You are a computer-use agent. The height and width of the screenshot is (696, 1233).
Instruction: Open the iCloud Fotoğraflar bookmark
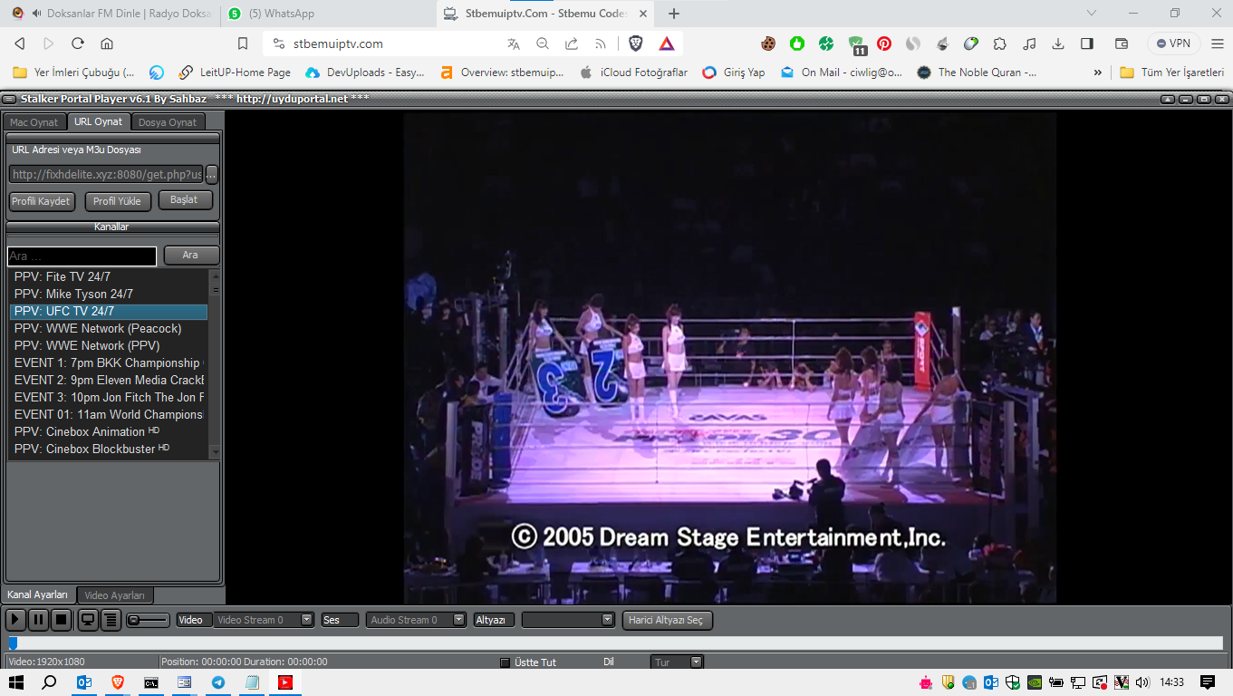tap(633, 72)
